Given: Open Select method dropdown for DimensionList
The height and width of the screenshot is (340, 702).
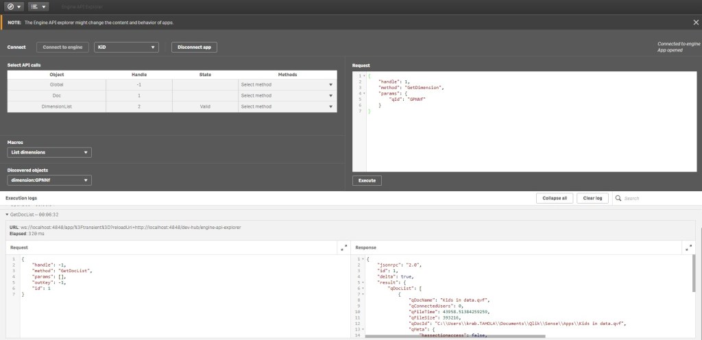Looking at the screenshot, I should pyautogui.click(x=287, y=106).
